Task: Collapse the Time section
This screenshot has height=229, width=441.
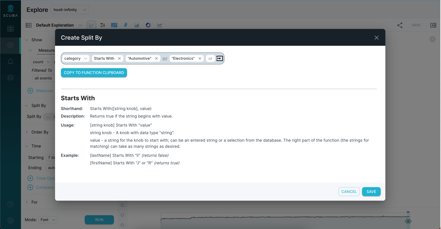Action: click(27, 146)
